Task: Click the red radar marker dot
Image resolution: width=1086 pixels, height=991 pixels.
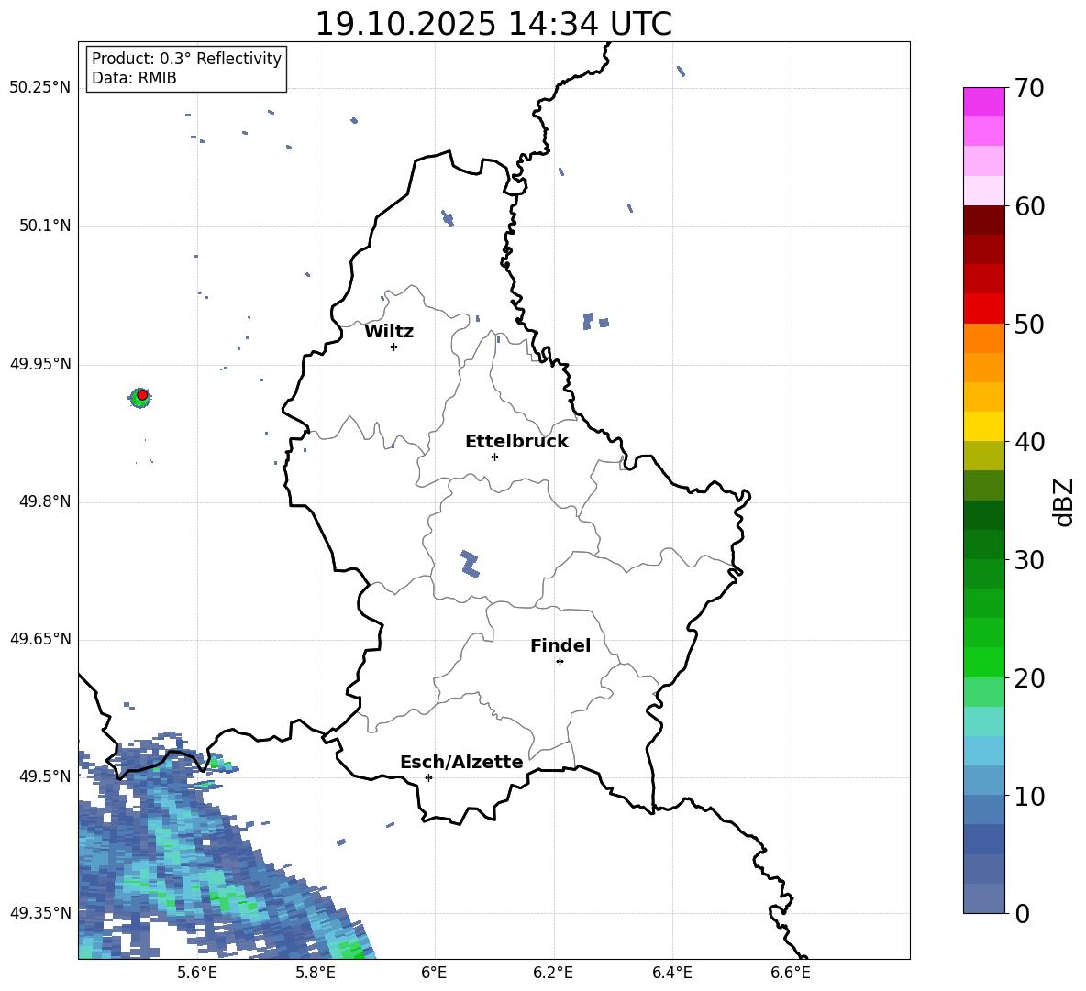Action: click(x=142, y=395)
